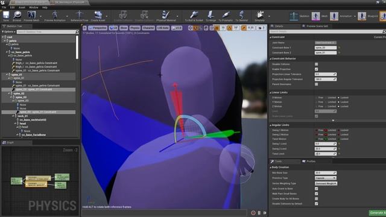Click the Search Details input field
This screenshot has height=217, width=386.
(326, 31)
